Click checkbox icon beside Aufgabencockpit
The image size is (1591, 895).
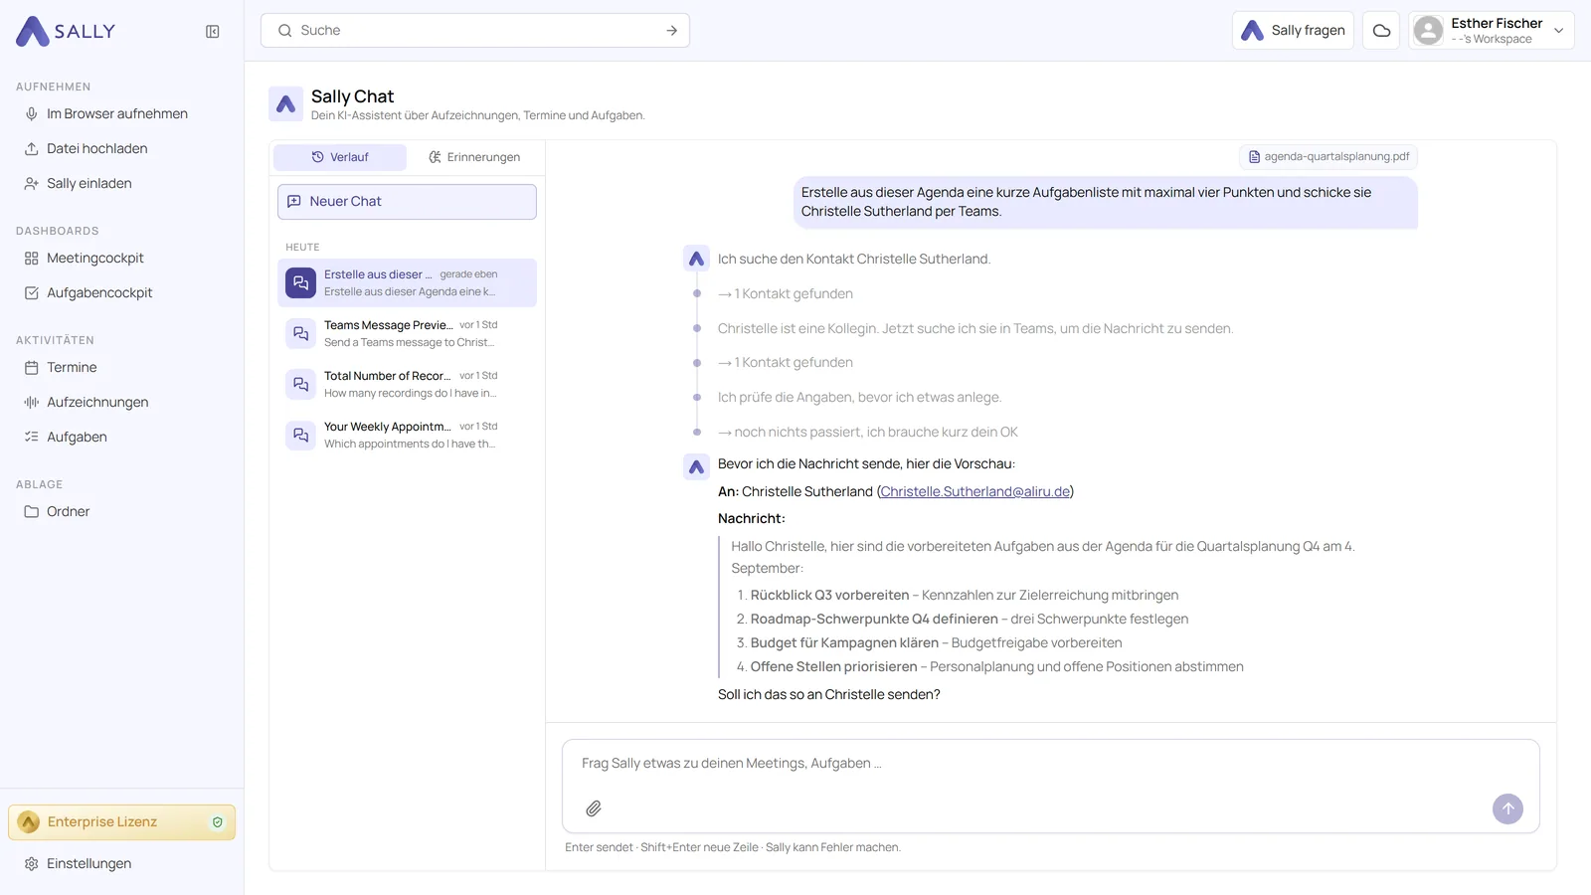[32, 293]
